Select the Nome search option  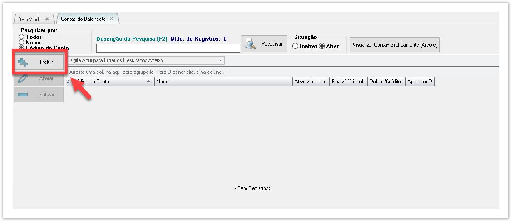(x=21, y=43)
